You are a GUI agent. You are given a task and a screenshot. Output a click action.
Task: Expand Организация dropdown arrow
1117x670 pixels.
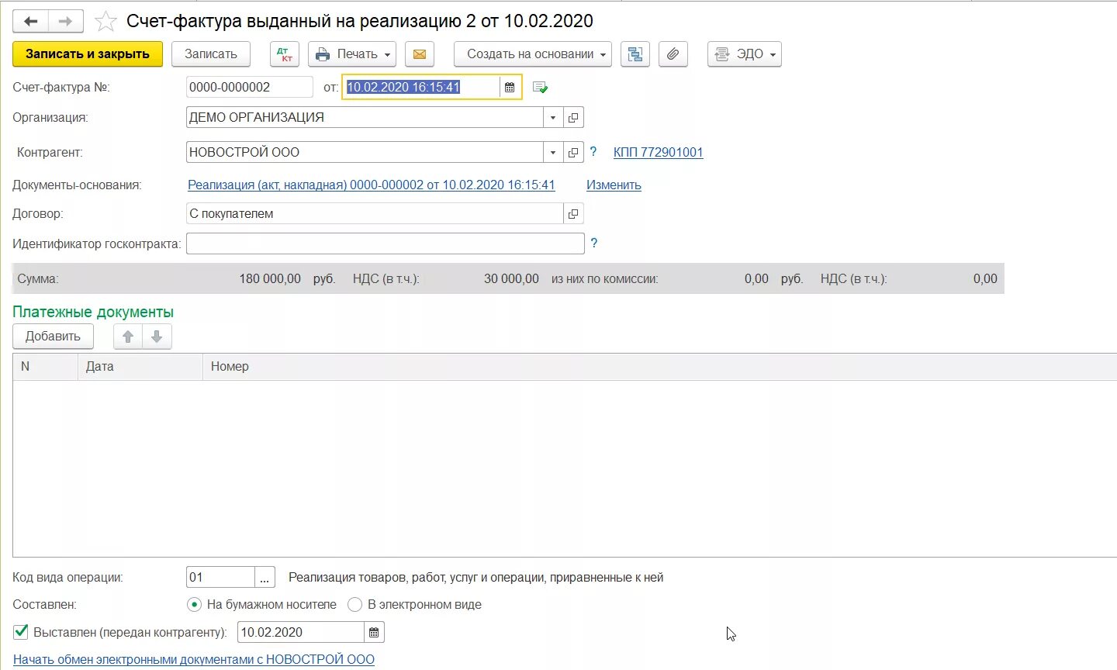click(553, 118)
